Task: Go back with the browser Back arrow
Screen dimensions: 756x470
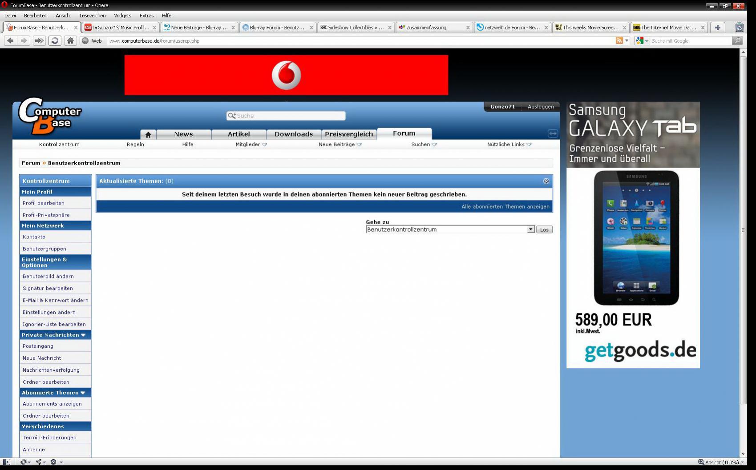Action: click(11, 40)
